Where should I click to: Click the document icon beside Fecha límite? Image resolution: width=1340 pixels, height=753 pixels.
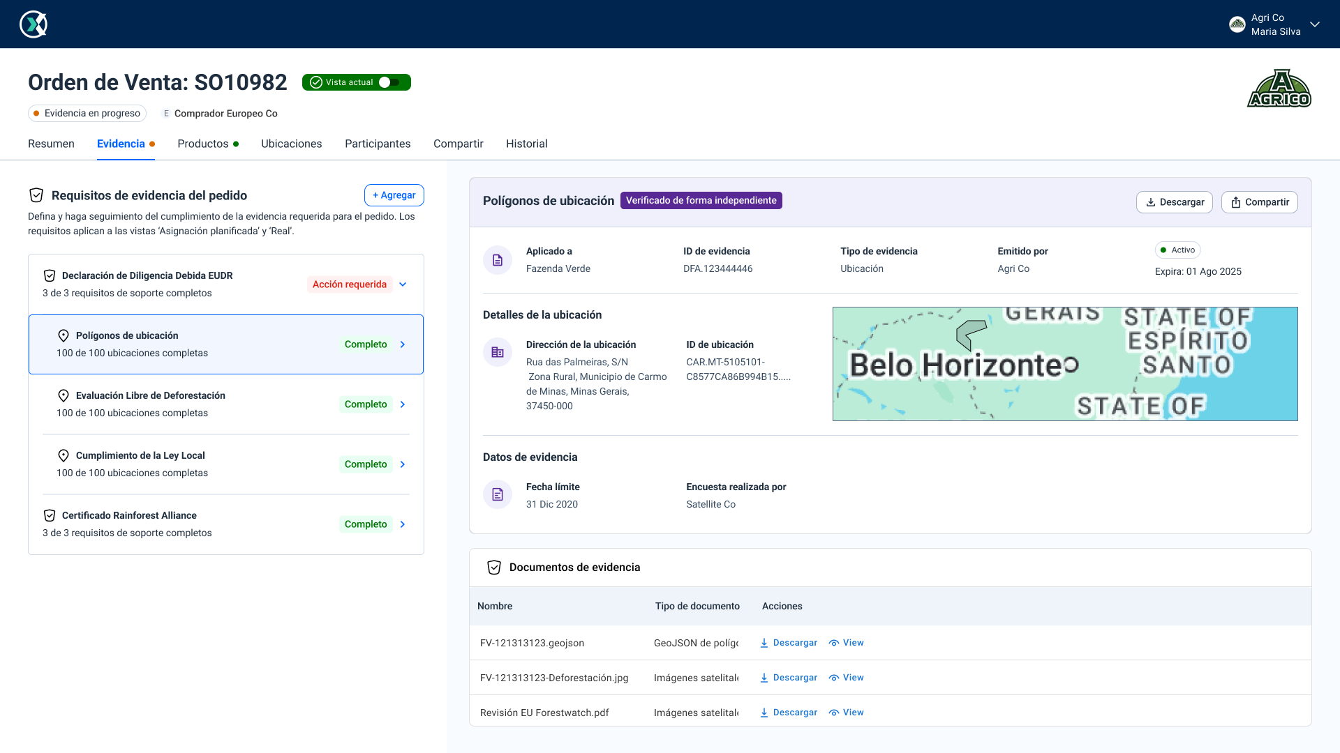498,494
